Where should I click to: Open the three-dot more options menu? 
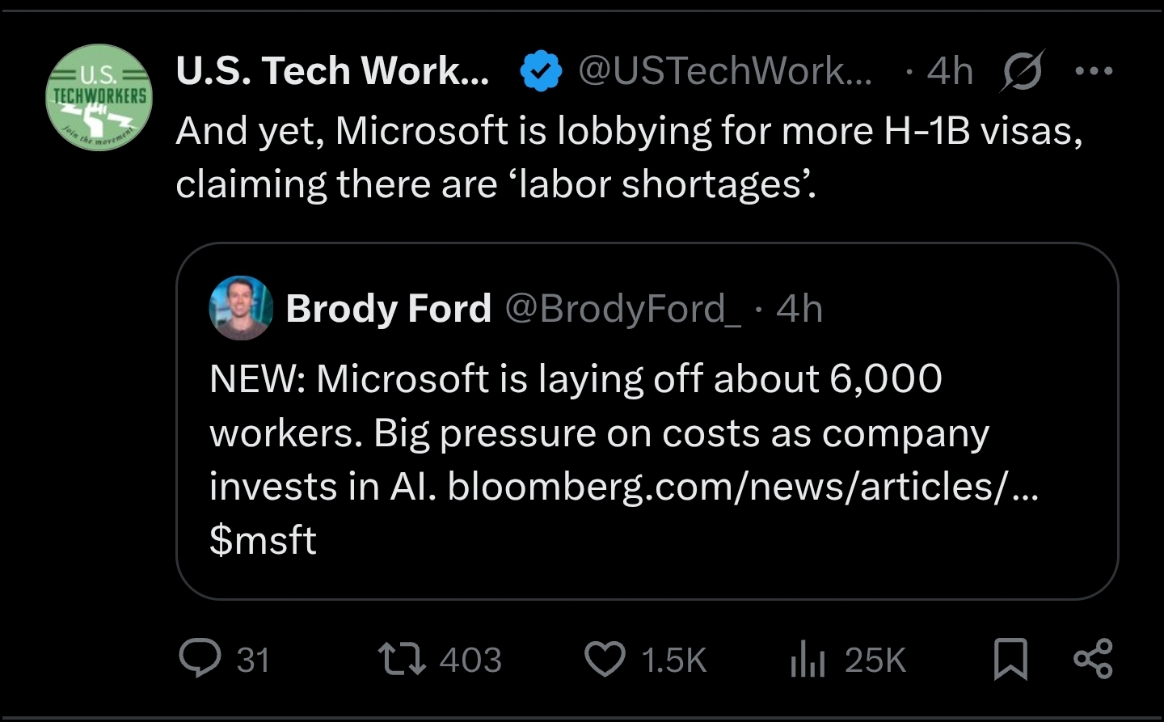1094,71
